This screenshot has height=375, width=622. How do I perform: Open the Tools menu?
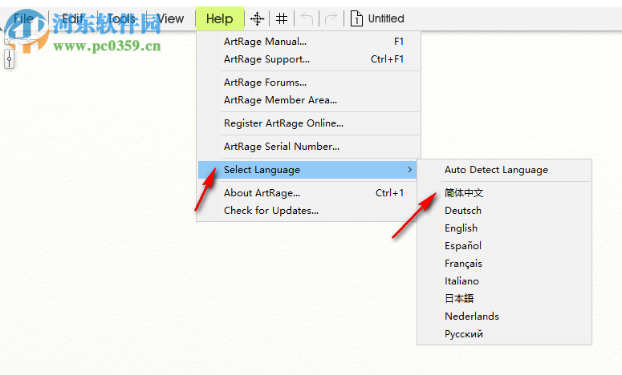[121, 18]
